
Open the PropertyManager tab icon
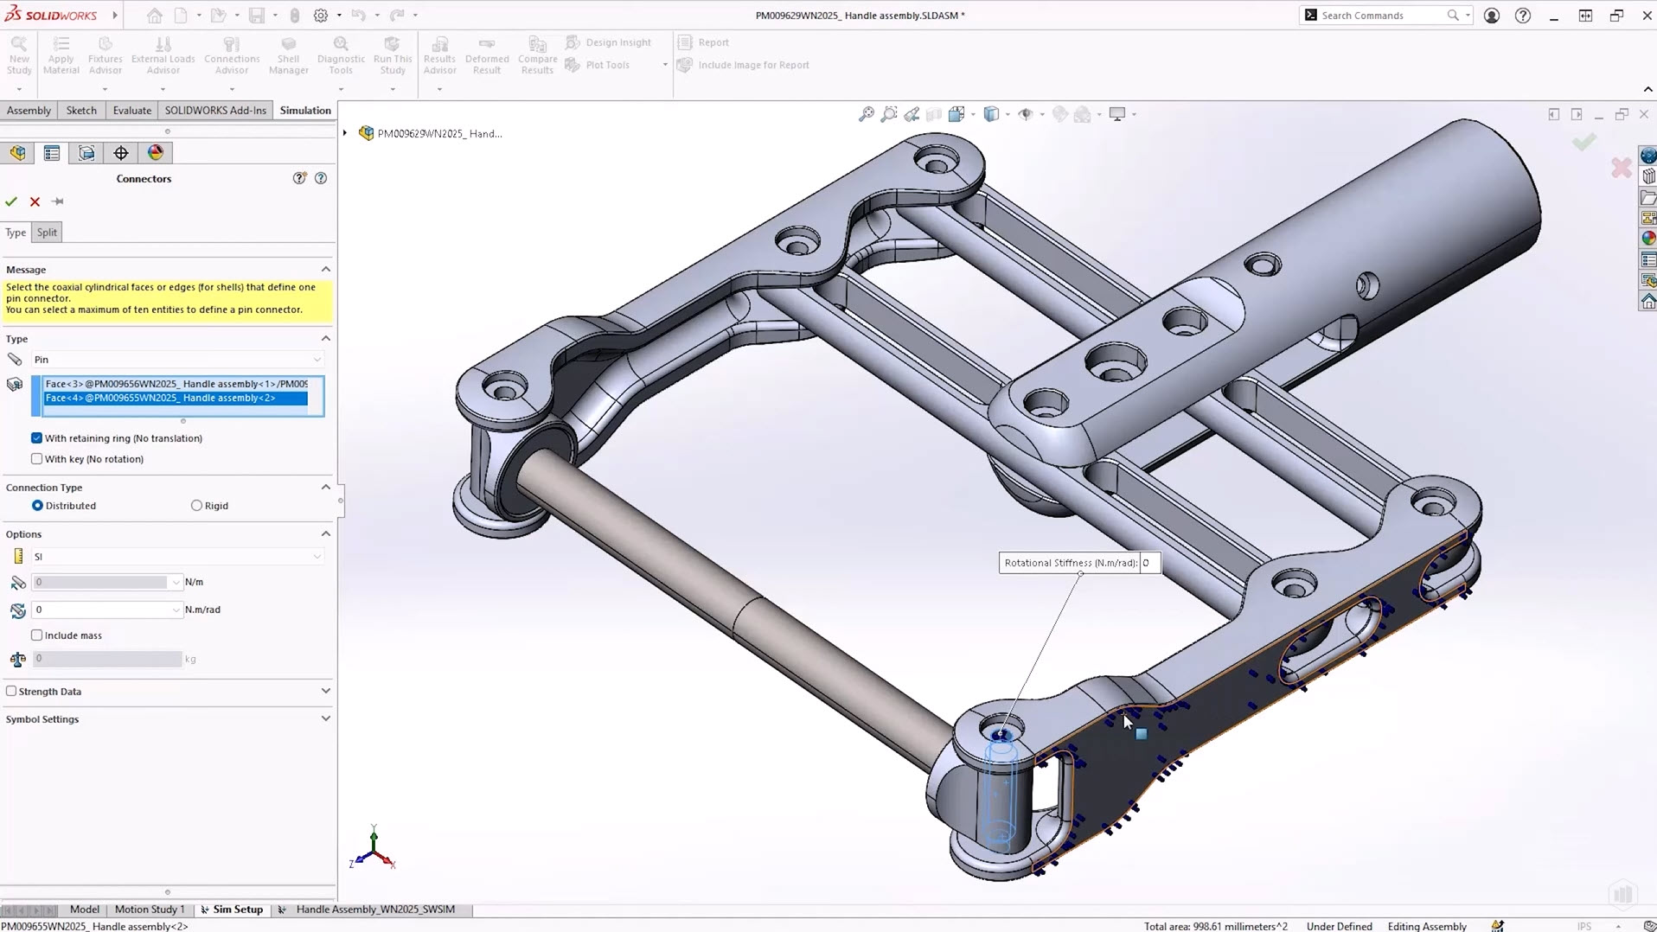[52, 153]
